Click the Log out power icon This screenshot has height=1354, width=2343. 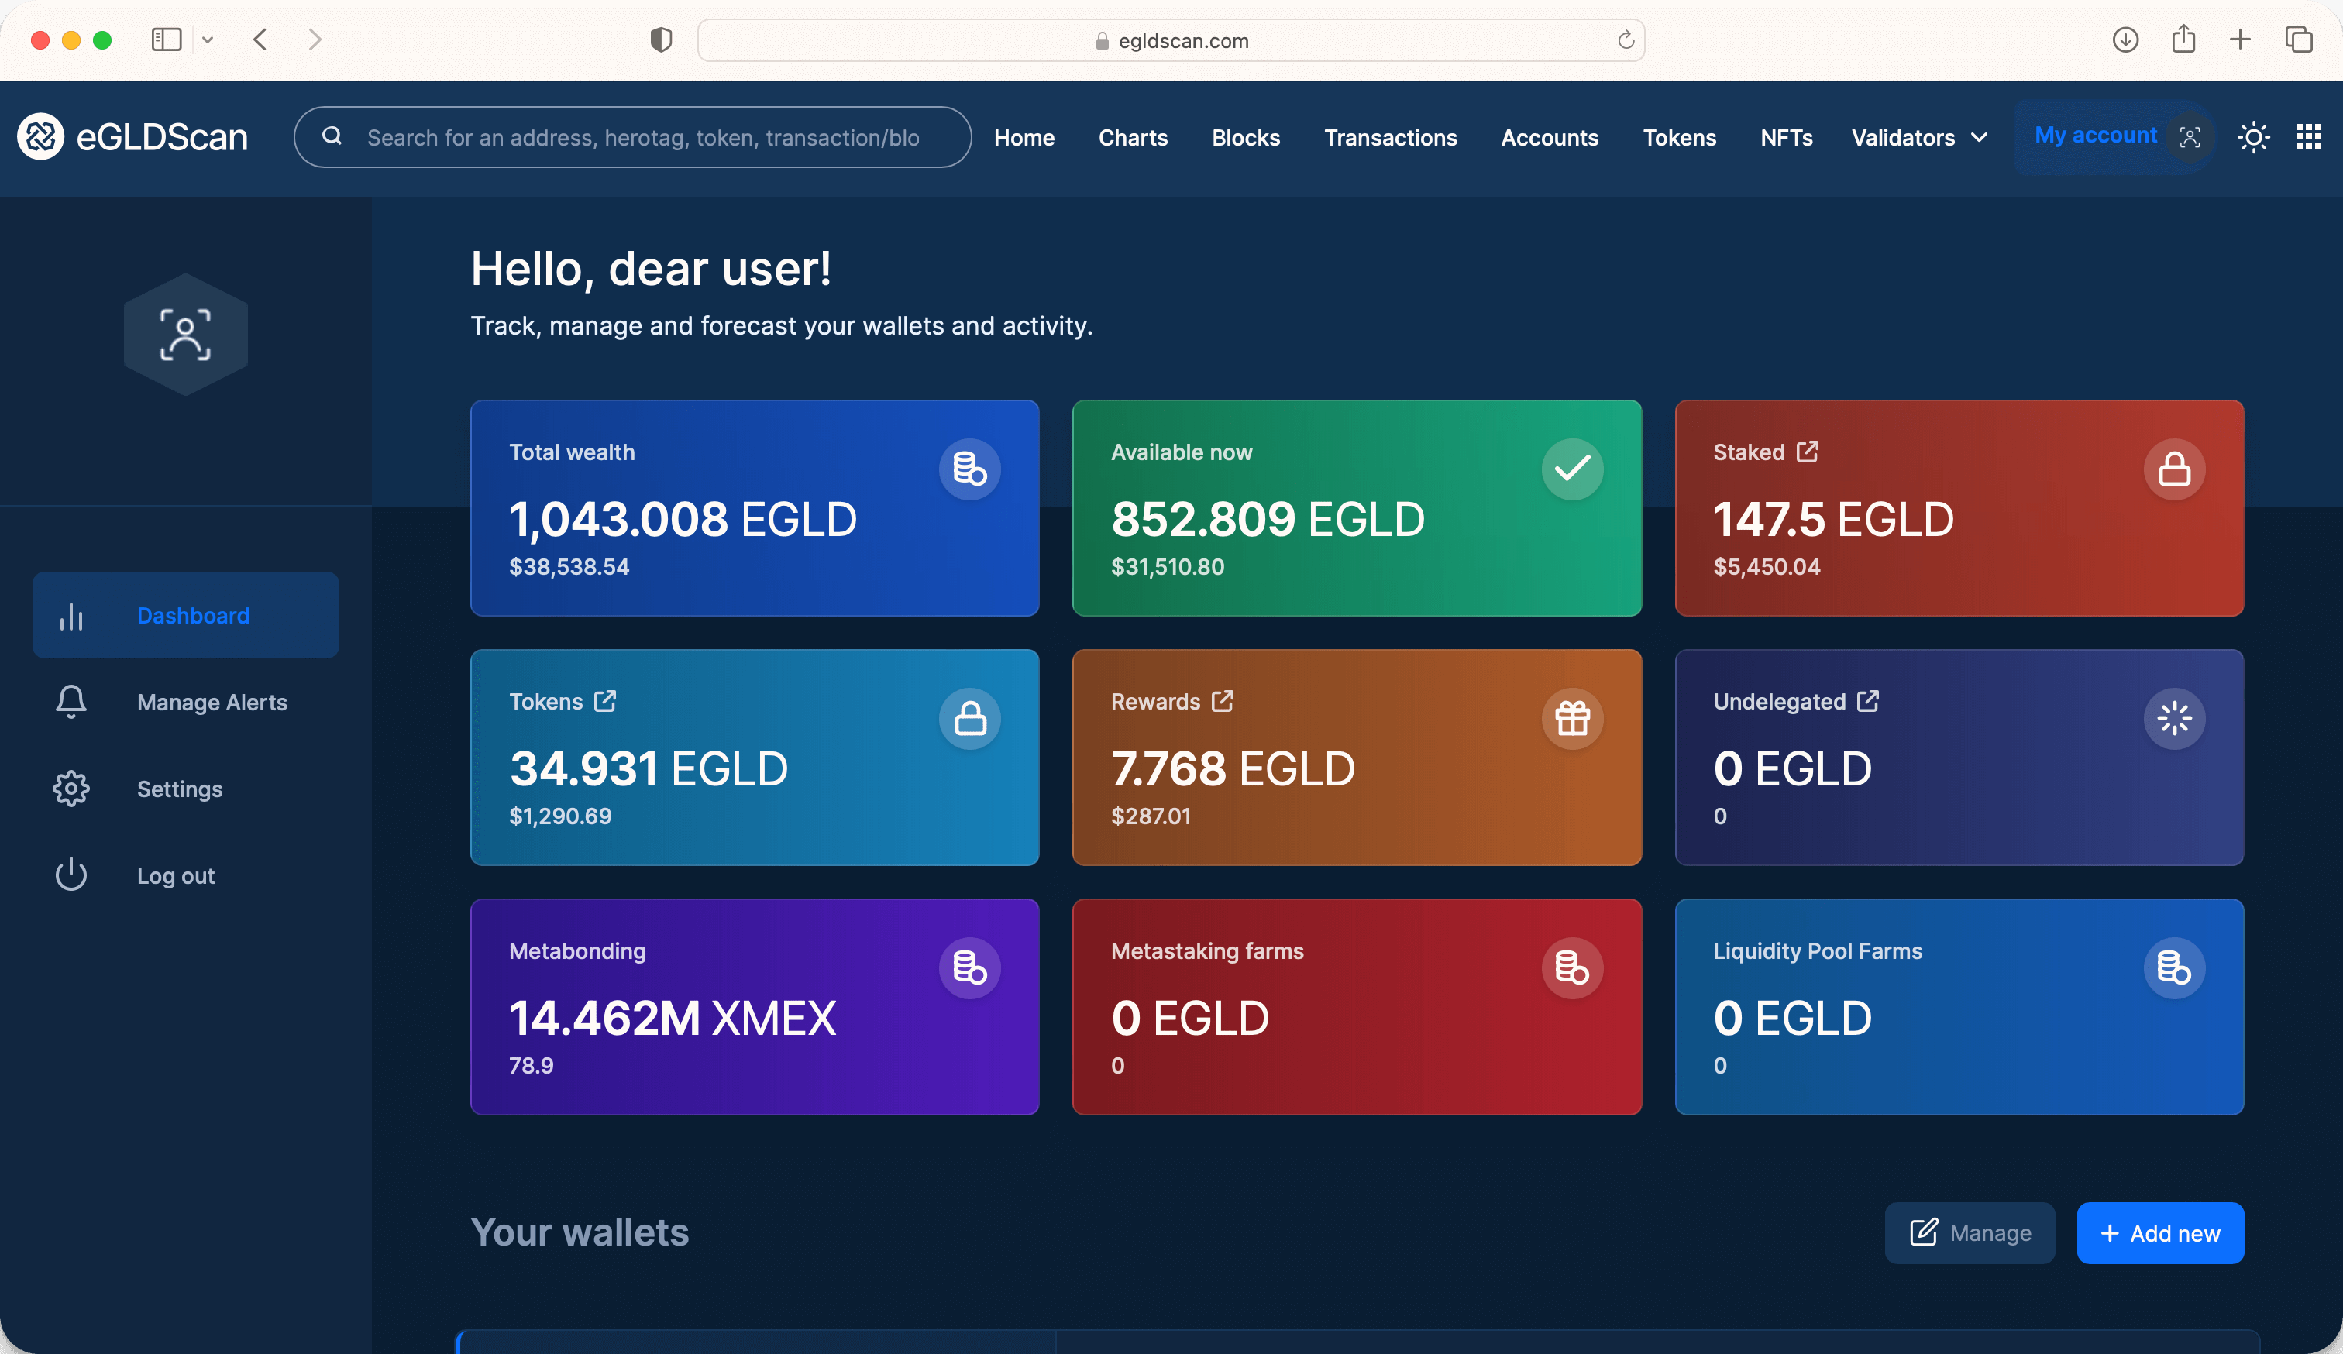click(x=71, y=875)
